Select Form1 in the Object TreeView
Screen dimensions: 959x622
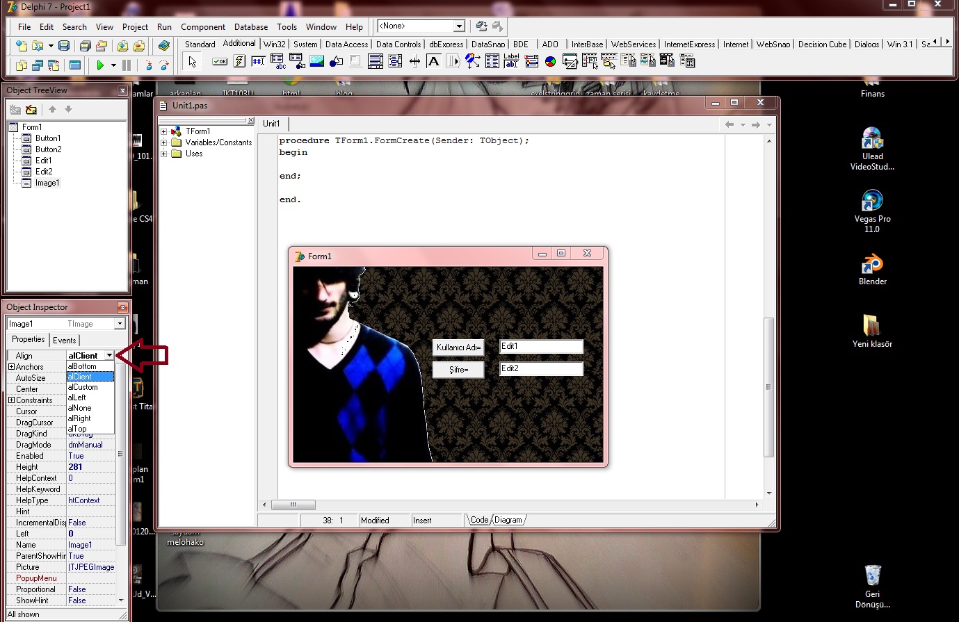32,127
